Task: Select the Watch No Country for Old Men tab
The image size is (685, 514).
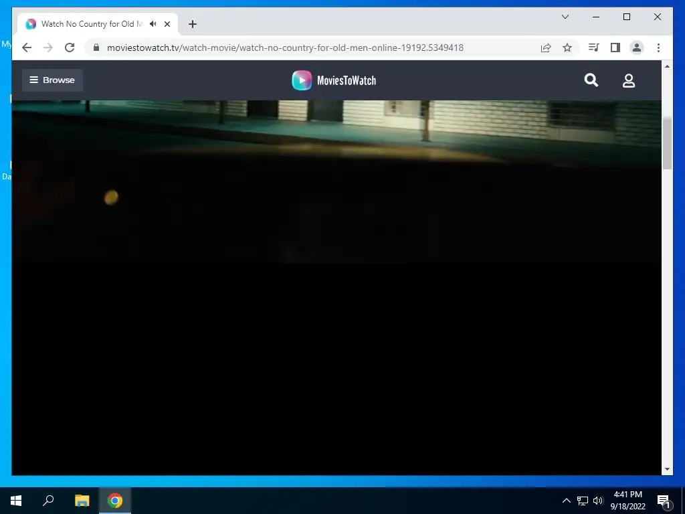Action: pos(98,24)
